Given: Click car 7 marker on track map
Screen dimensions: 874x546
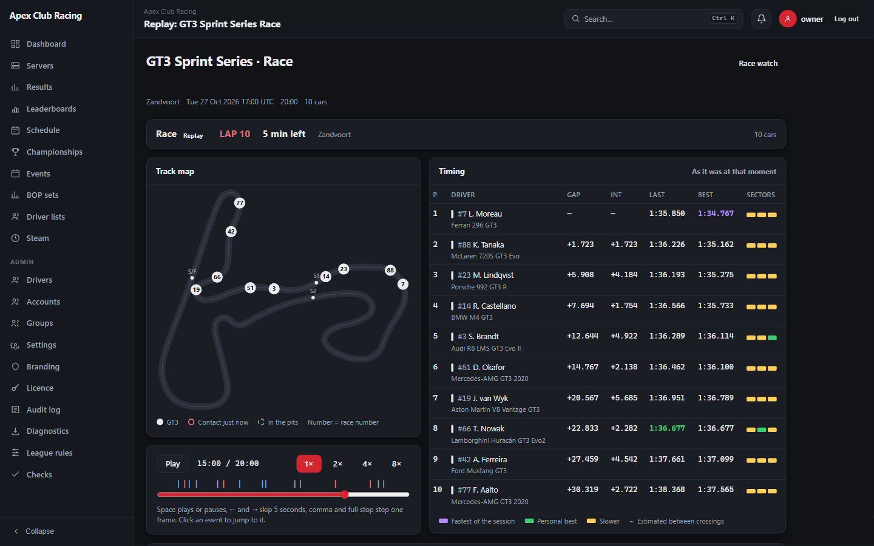Looking at the screenshot, I should pyautogui.click(x=403, y=284).
